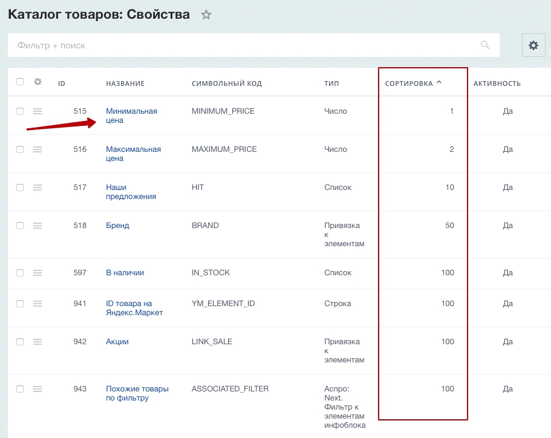This screenshot has width=551, height=438.
Task: Open the column settings gear in table header
Action: pyautogui.click(x=37, y=82)
